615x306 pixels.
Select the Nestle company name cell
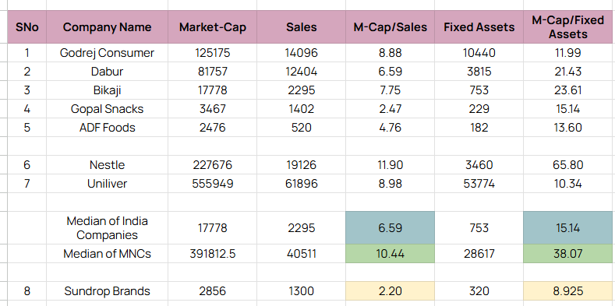[107, 165]
